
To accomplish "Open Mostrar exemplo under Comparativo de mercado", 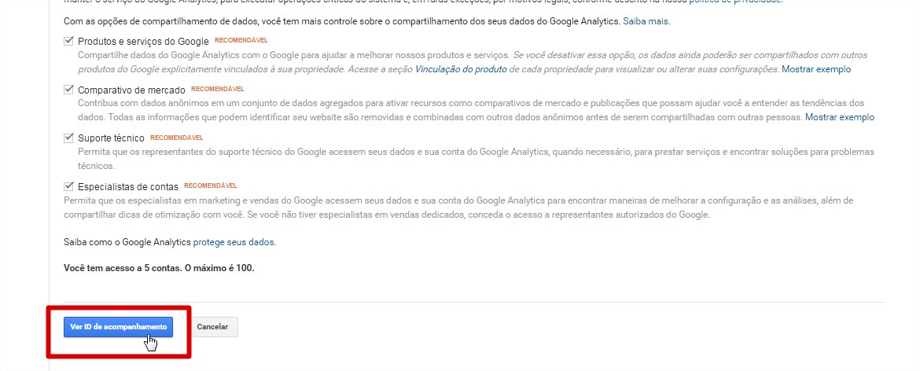I will (840, 117).
